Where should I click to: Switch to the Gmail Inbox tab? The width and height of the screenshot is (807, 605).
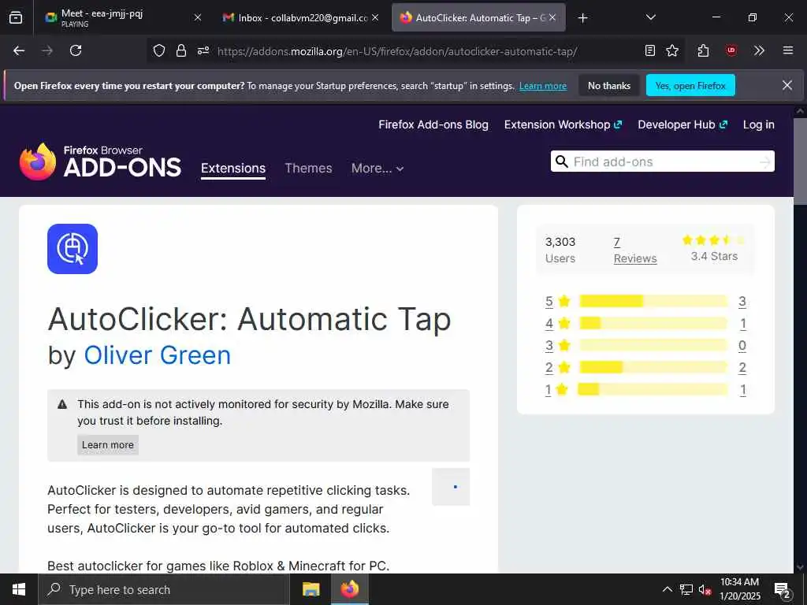pos(300,17)
